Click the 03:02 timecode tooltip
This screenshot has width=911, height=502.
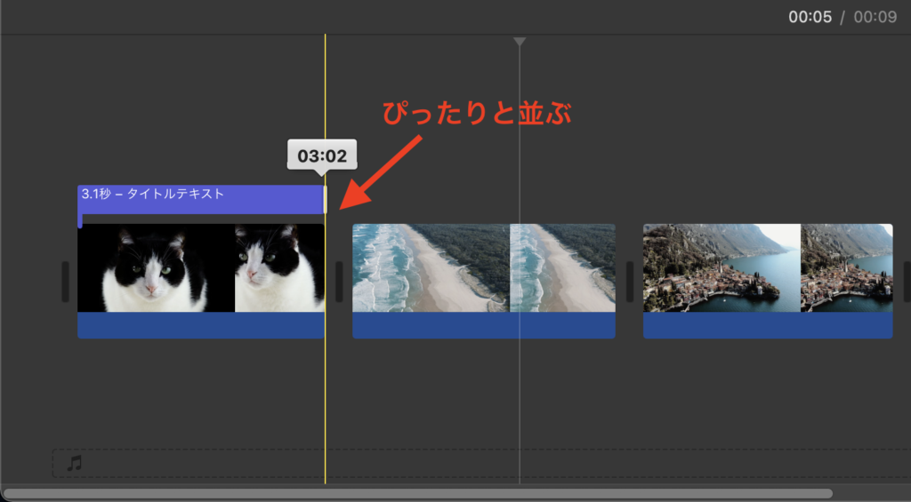click(x=322, y=155)
